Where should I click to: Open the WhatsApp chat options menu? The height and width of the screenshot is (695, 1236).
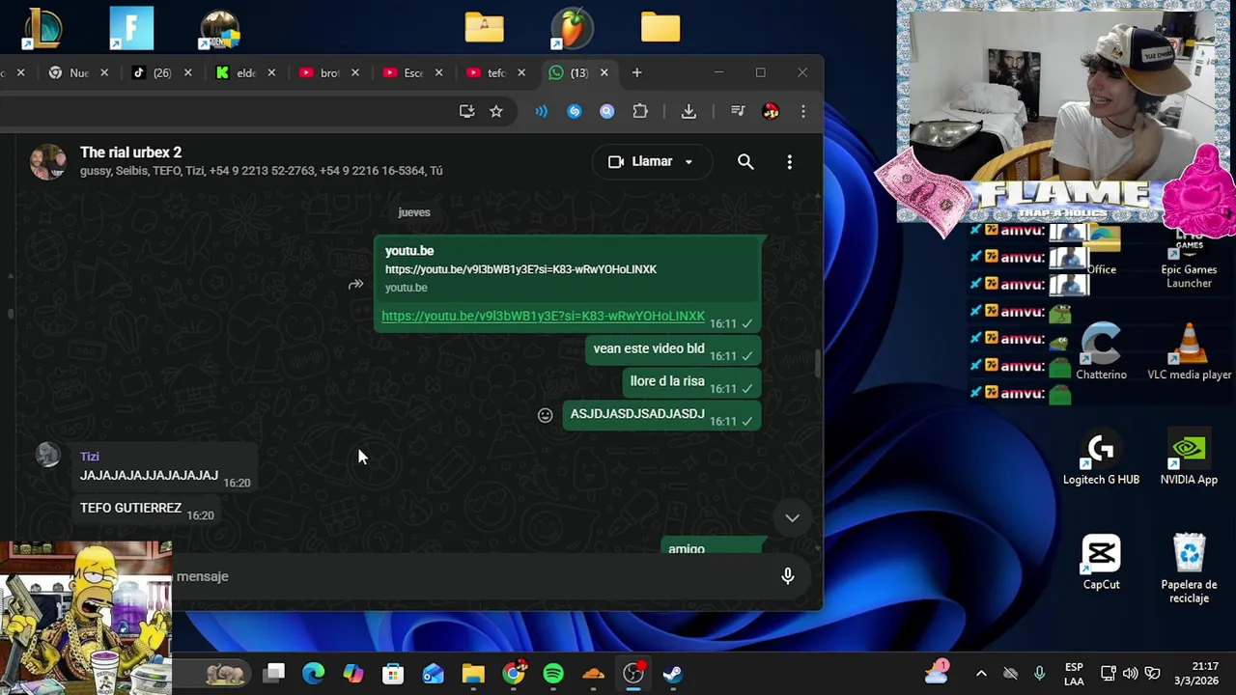tap(789, 162)
